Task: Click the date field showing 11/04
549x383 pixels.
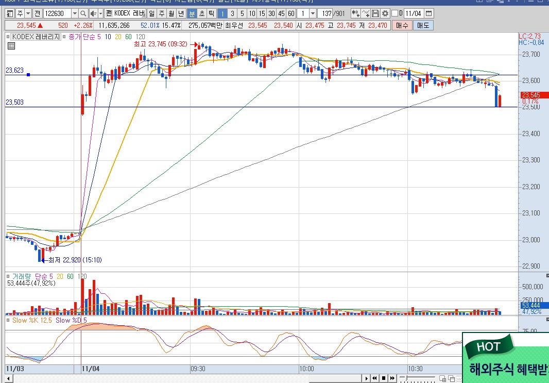Action: pos(414,14)
